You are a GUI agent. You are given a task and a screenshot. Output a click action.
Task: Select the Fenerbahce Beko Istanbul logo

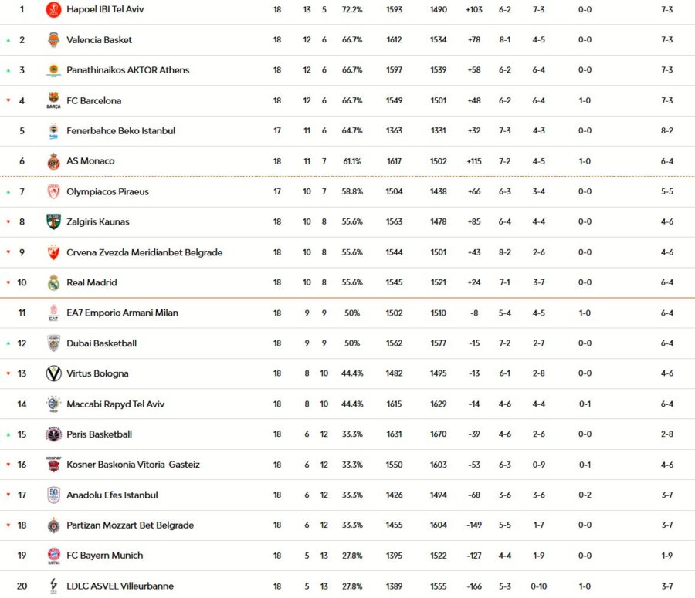53,130
